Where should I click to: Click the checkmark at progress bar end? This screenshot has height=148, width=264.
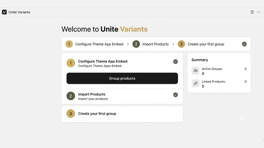[244, 44]
